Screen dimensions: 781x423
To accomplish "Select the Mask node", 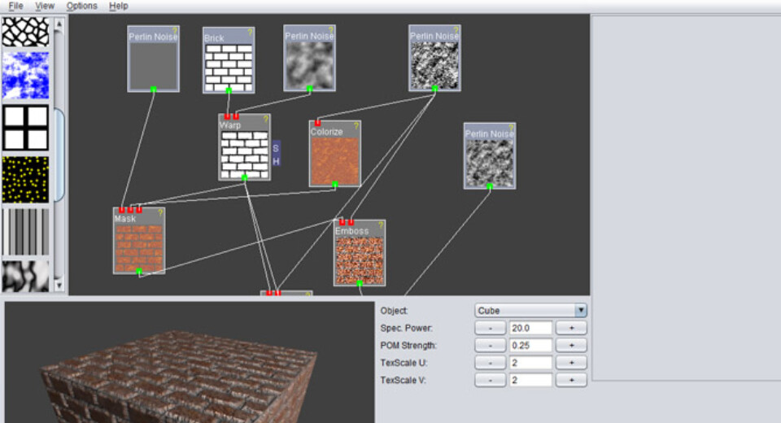I will point(138,246).
